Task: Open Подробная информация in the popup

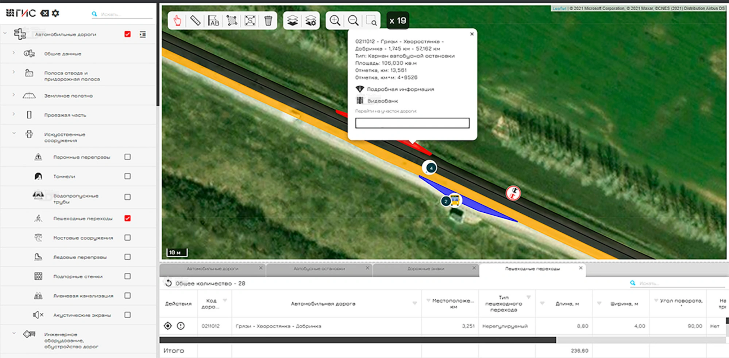Action: tap(400, 89)
